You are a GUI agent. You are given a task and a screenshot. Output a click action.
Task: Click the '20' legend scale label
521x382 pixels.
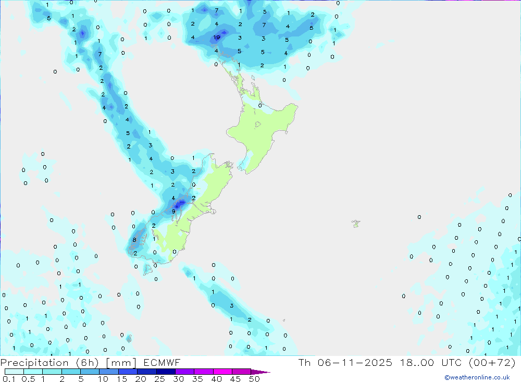click(141, 379)
